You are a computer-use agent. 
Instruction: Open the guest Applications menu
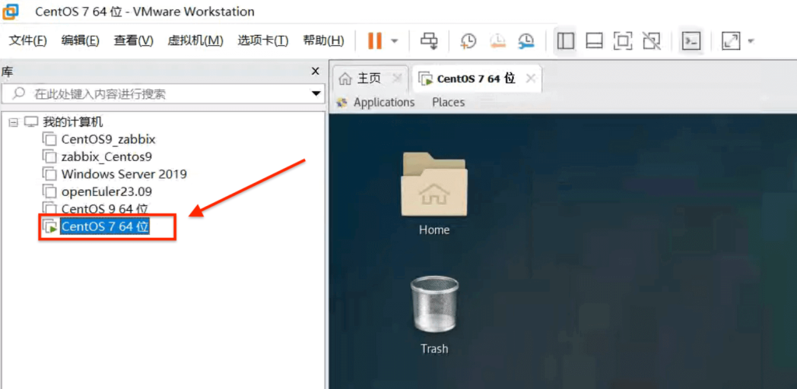pyautogui.click(x=384, y=102)
